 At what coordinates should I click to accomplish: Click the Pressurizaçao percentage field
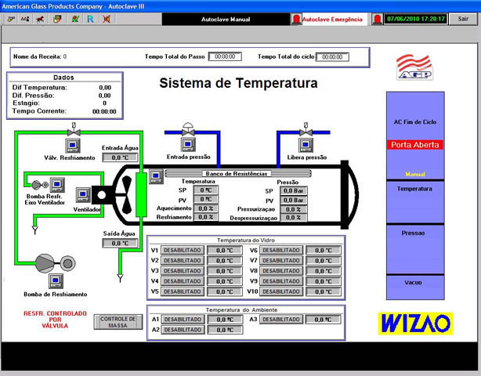pos(293,209)
